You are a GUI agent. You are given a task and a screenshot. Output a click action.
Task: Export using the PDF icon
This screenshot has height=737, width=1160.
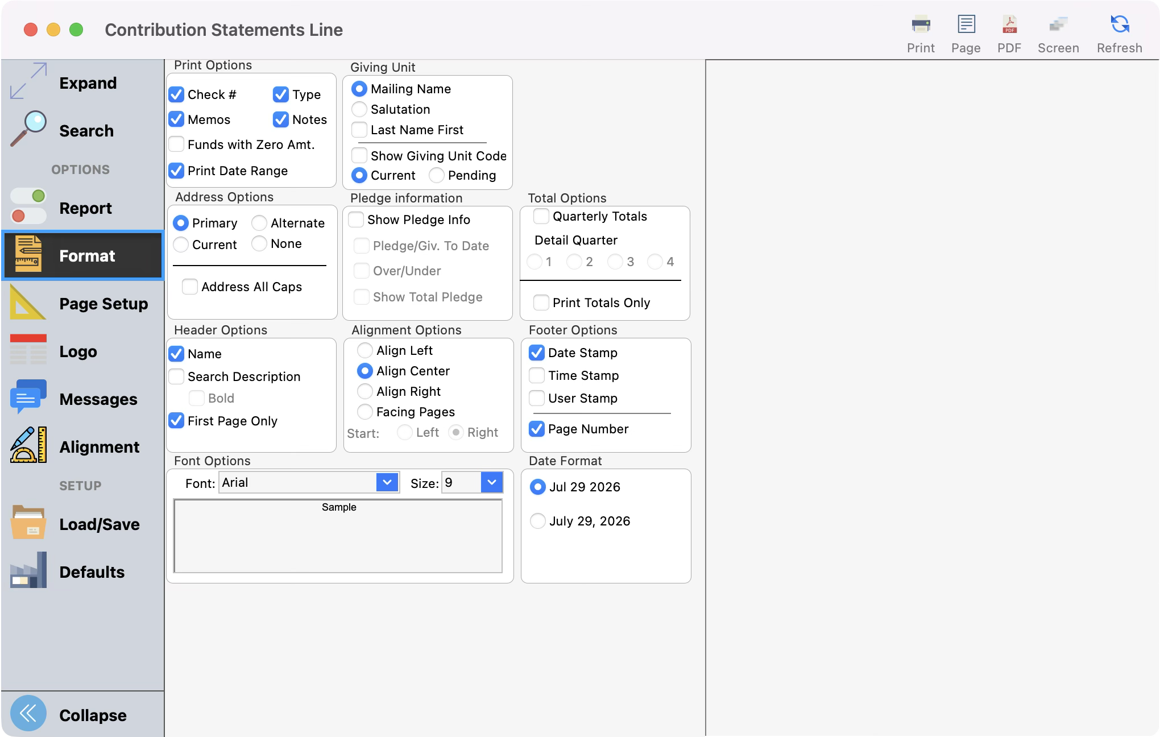1009,24
